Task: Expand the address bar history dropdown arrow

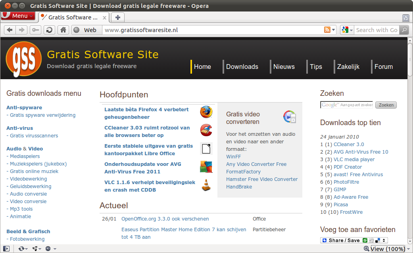Action: coord(334,30)
